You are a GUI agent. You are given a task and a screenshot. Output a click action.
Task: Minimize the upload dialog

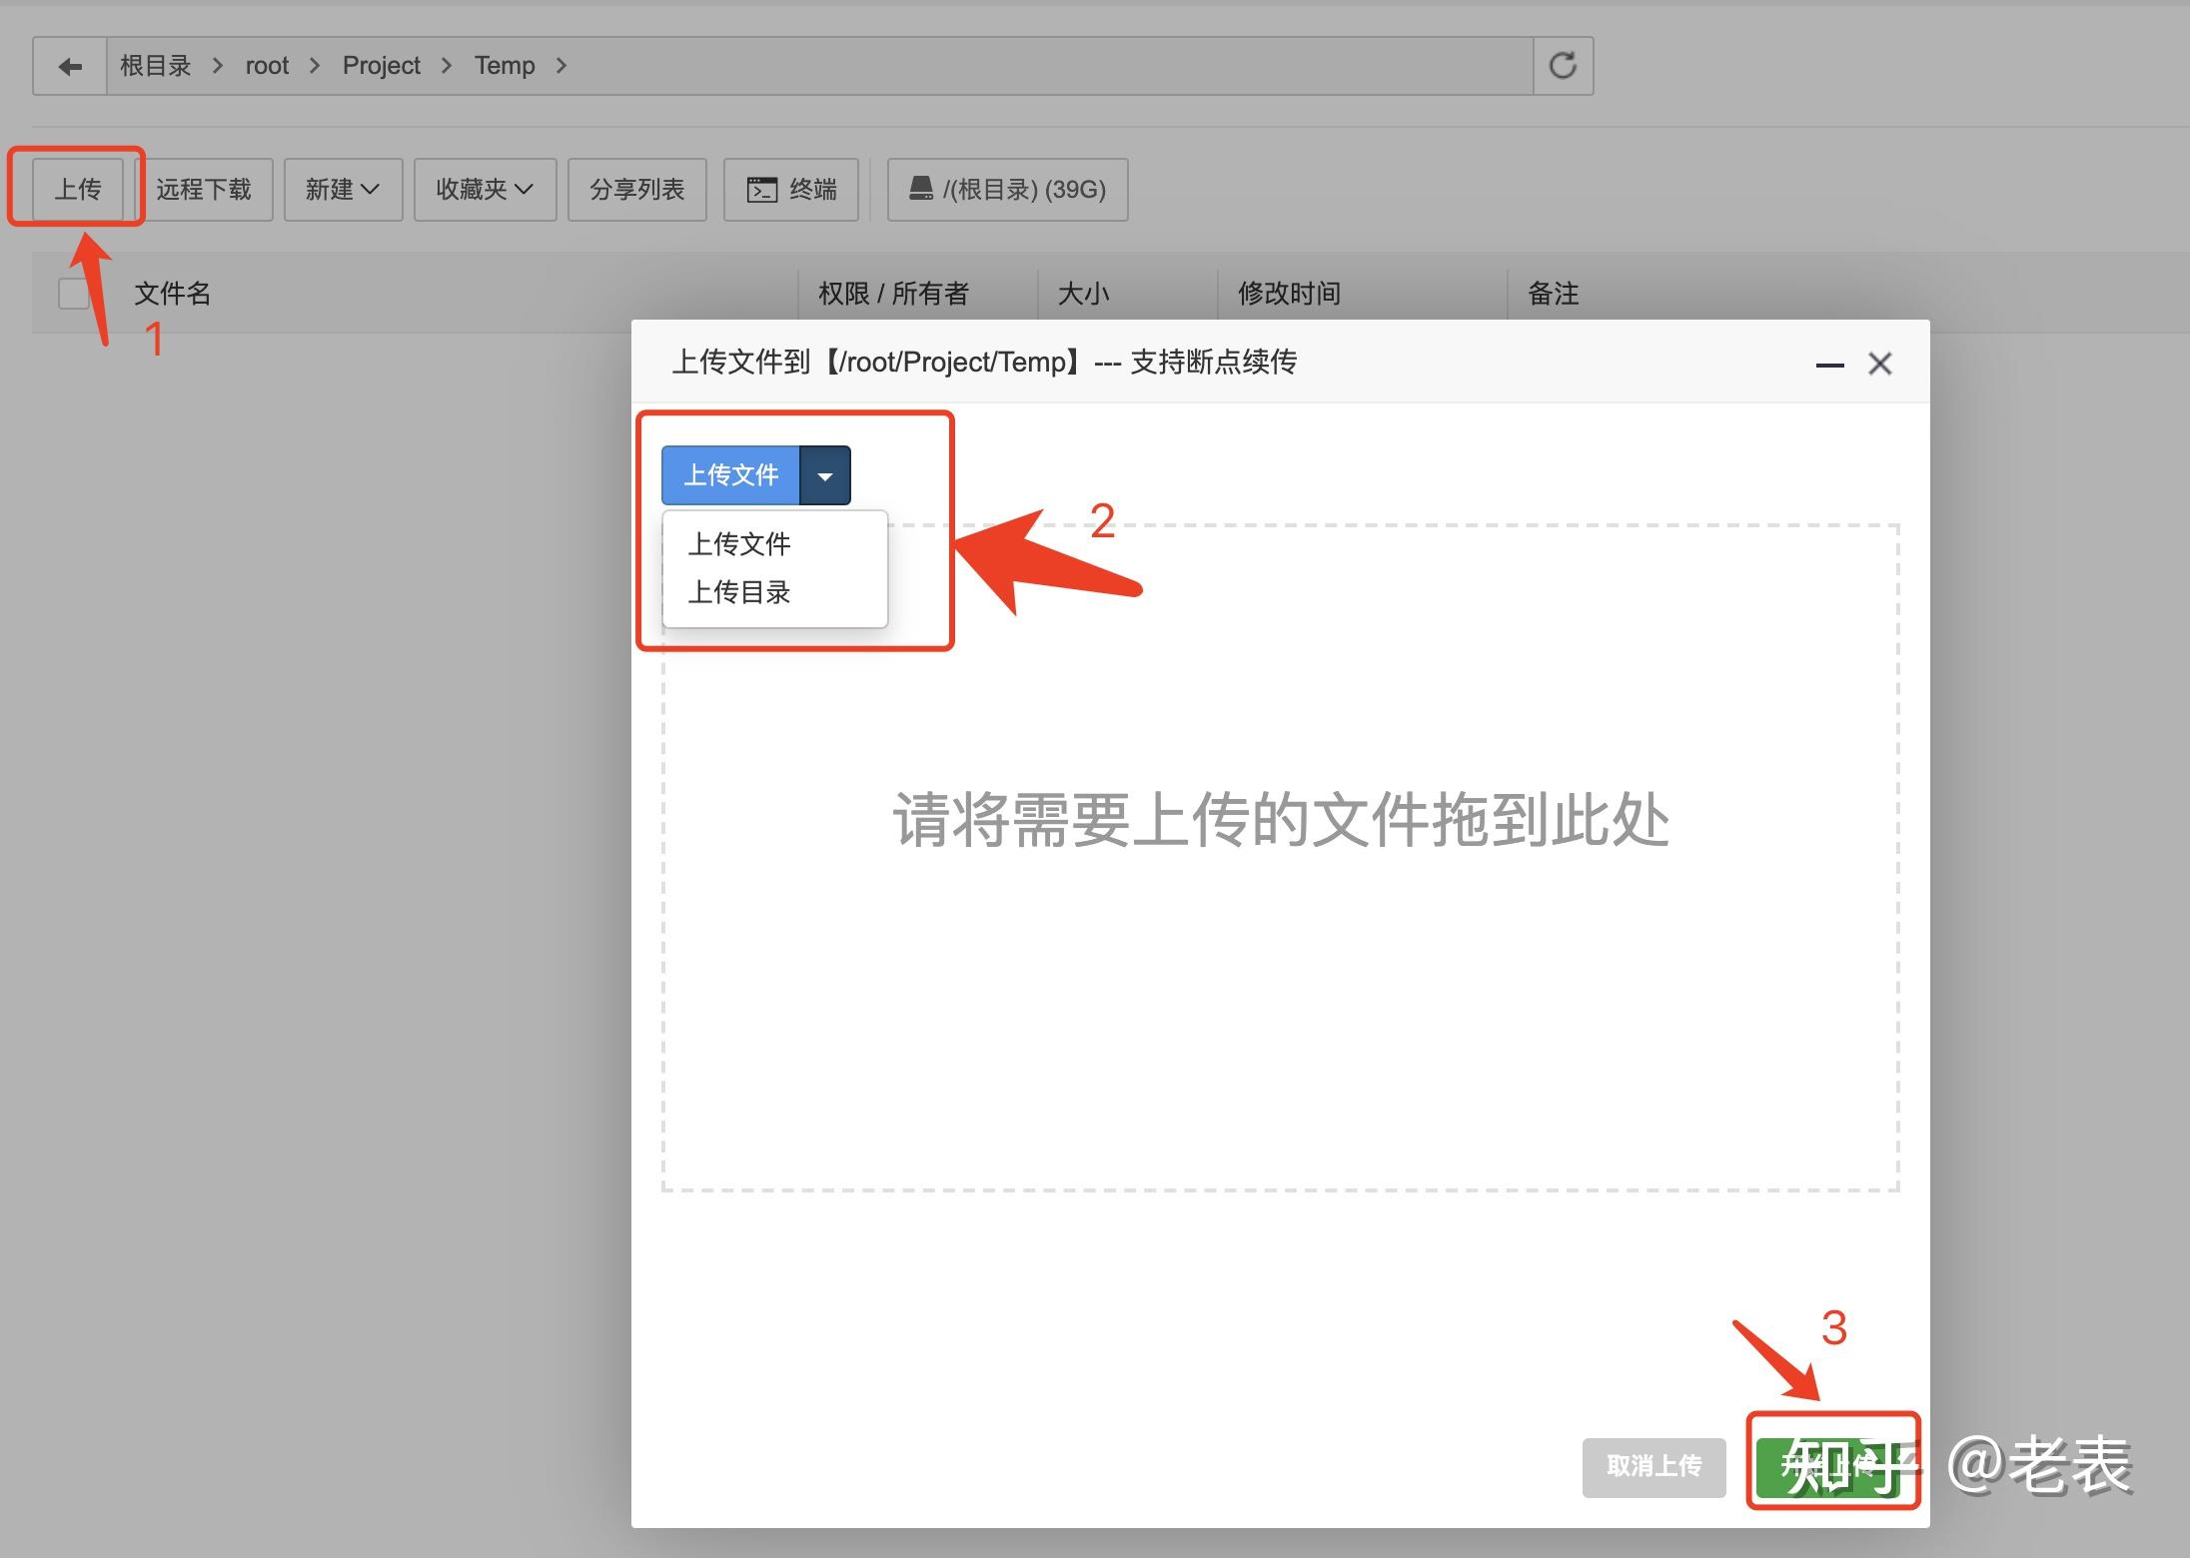point(1828,367)
